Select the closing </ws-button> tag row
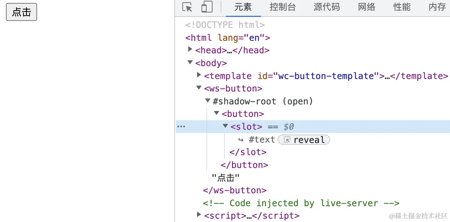Viewport: 450px width, 222px height. [235, 190]
